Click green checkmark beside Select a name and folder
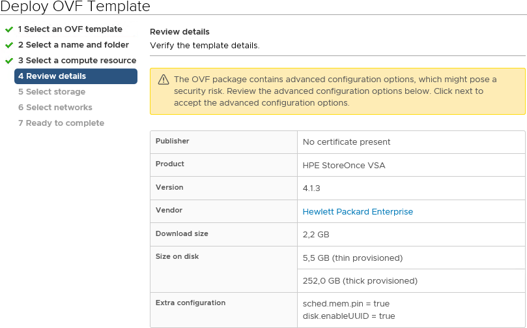The image size is (527, 328). [x=9, y=45]
